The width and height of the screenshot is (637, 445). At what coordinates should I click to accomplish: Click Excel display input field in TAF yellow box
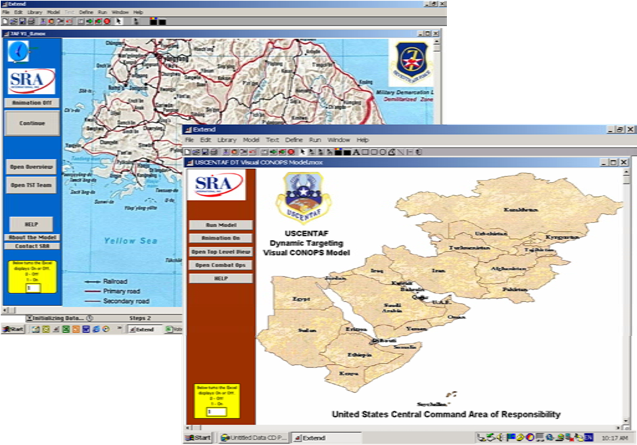coord(32,287)
